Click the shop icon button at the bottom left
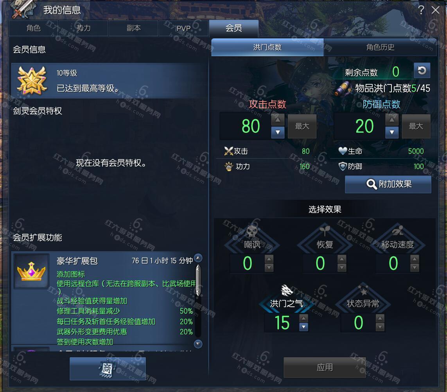 pyautogui.click(x=108, y=369)
